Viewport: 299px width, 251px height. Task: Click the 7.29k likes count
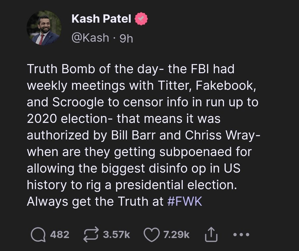point(176,235)
